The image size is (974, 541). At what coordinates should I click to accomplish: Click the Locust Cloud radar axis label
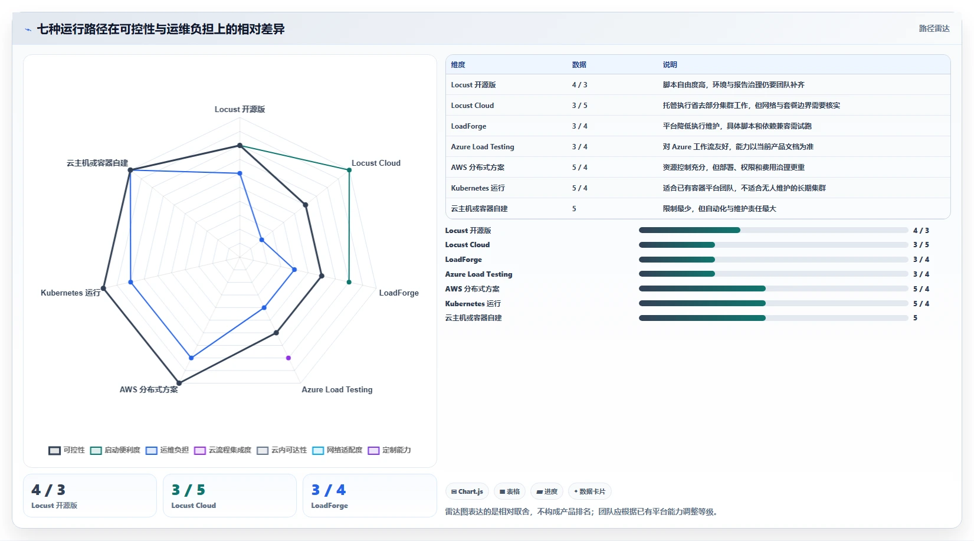[376, 163]
